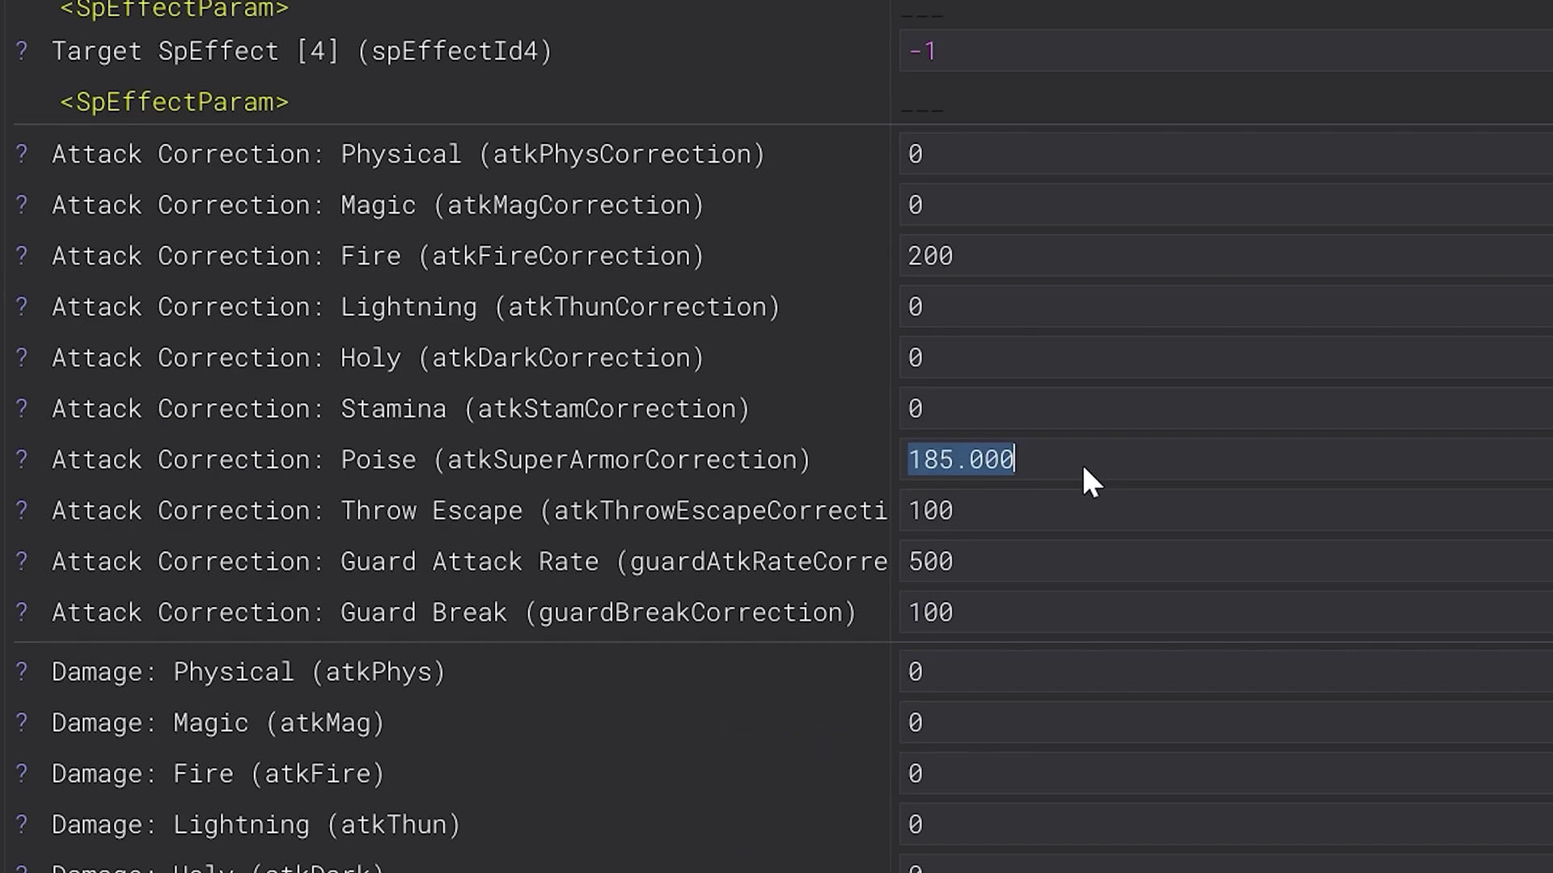Click help icon beside Attack Correction: Fire
This screenshot has width=1553, height=873.
coord(22,255)
